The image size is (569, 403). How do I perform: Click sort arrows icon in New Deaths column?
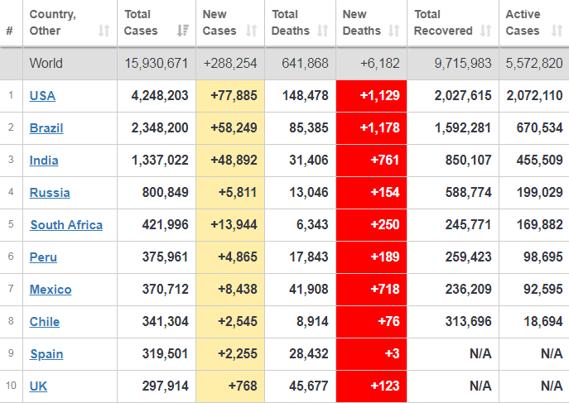coord(394,31)
